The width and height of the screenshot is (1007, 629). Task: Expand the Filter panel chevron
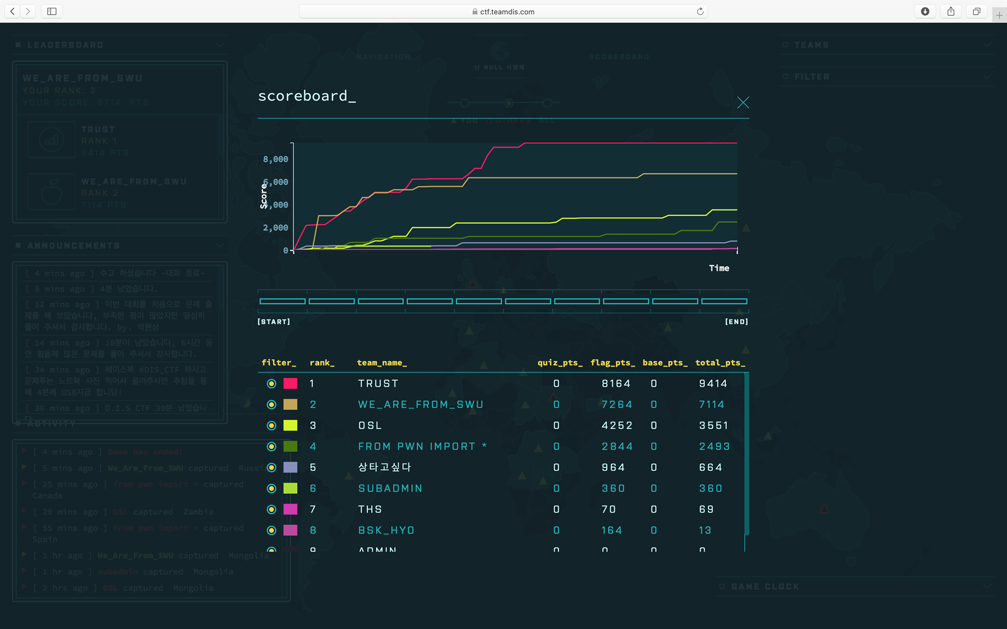click(987, 77)
